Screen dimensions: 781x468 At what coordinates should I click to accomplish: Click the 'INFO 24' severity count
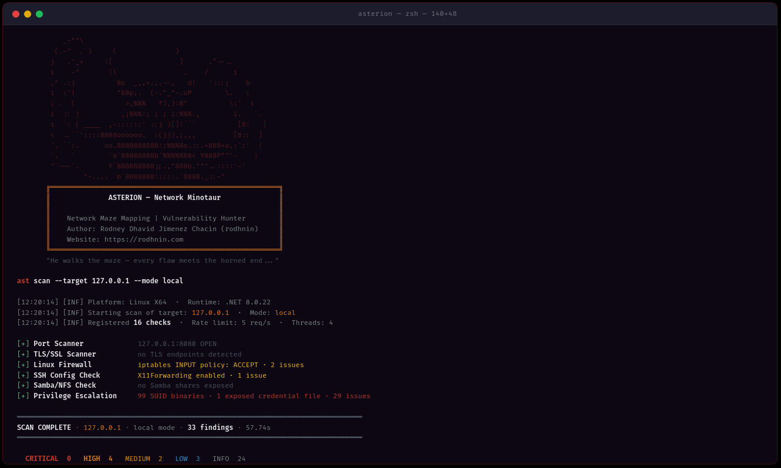coord(229,459)
